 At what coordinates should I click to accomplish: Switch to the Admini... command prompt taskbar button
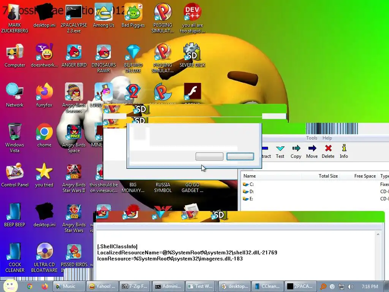tap(168, 286)
